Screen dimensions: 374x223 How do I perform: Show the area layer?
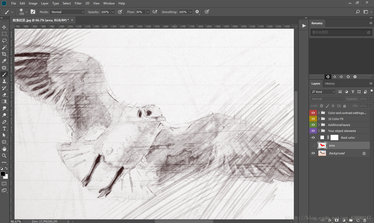(313, 145)
